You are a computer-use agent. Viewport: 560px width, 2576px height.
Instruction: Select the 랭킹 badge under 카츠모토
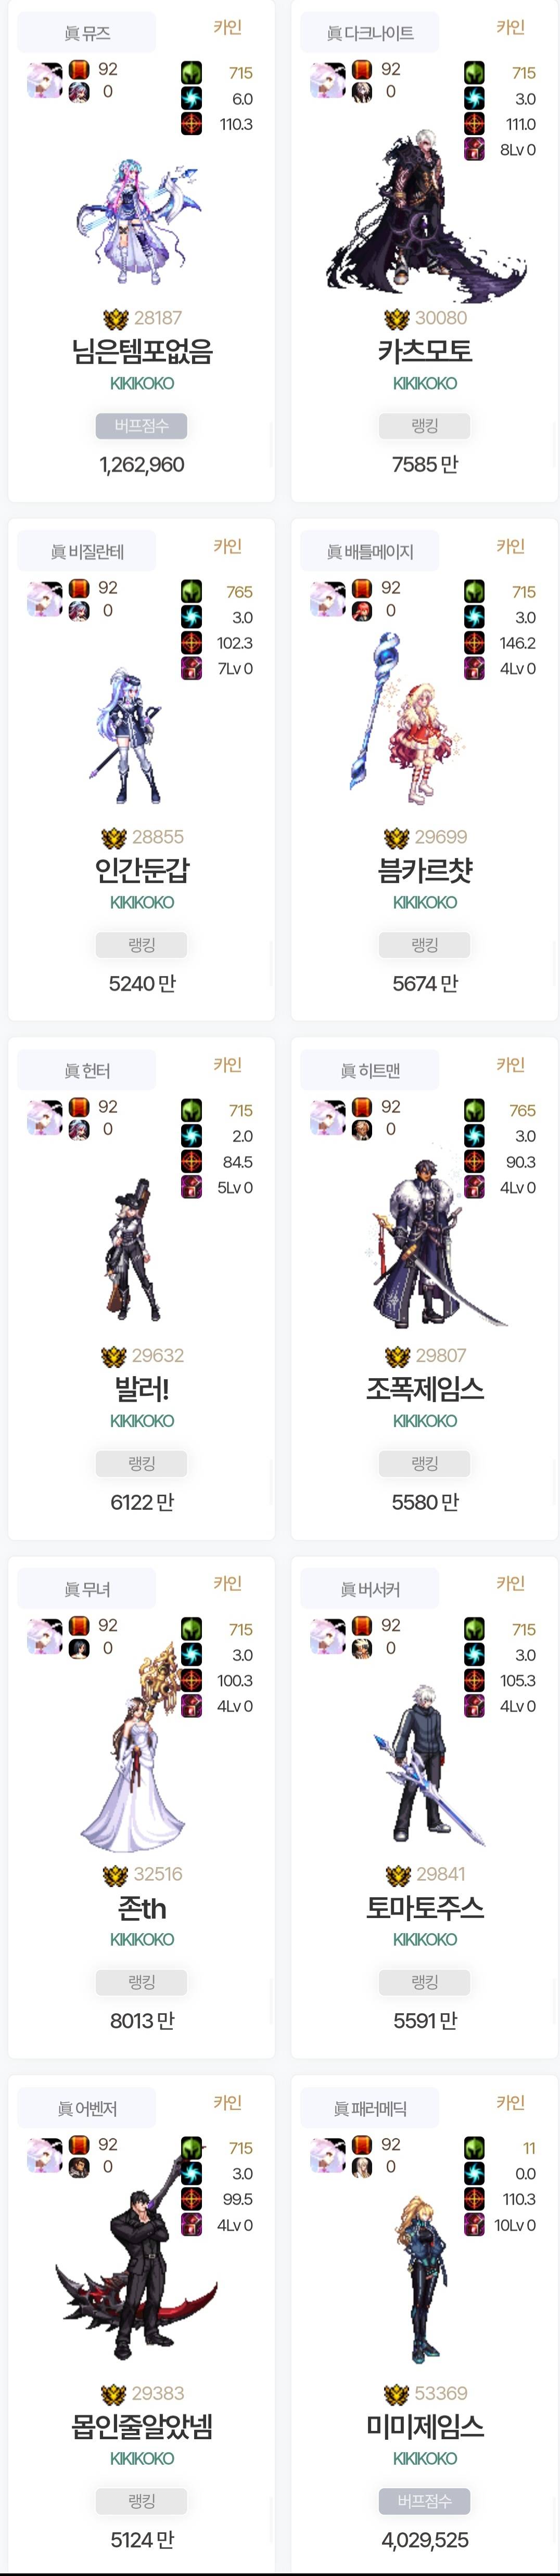pyautogui.click(x=425, y=426)
